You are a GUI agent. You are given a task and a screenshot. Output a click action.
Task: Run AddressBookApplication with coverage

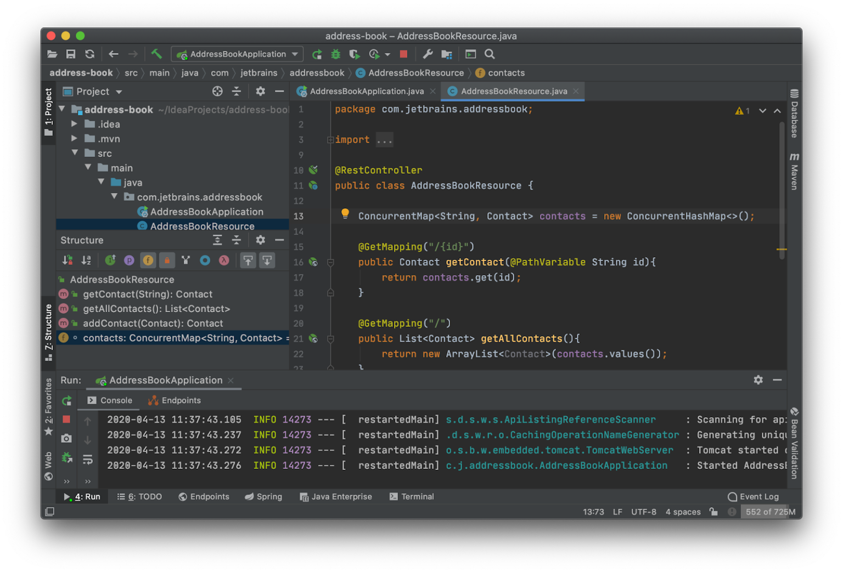(354, 54)
